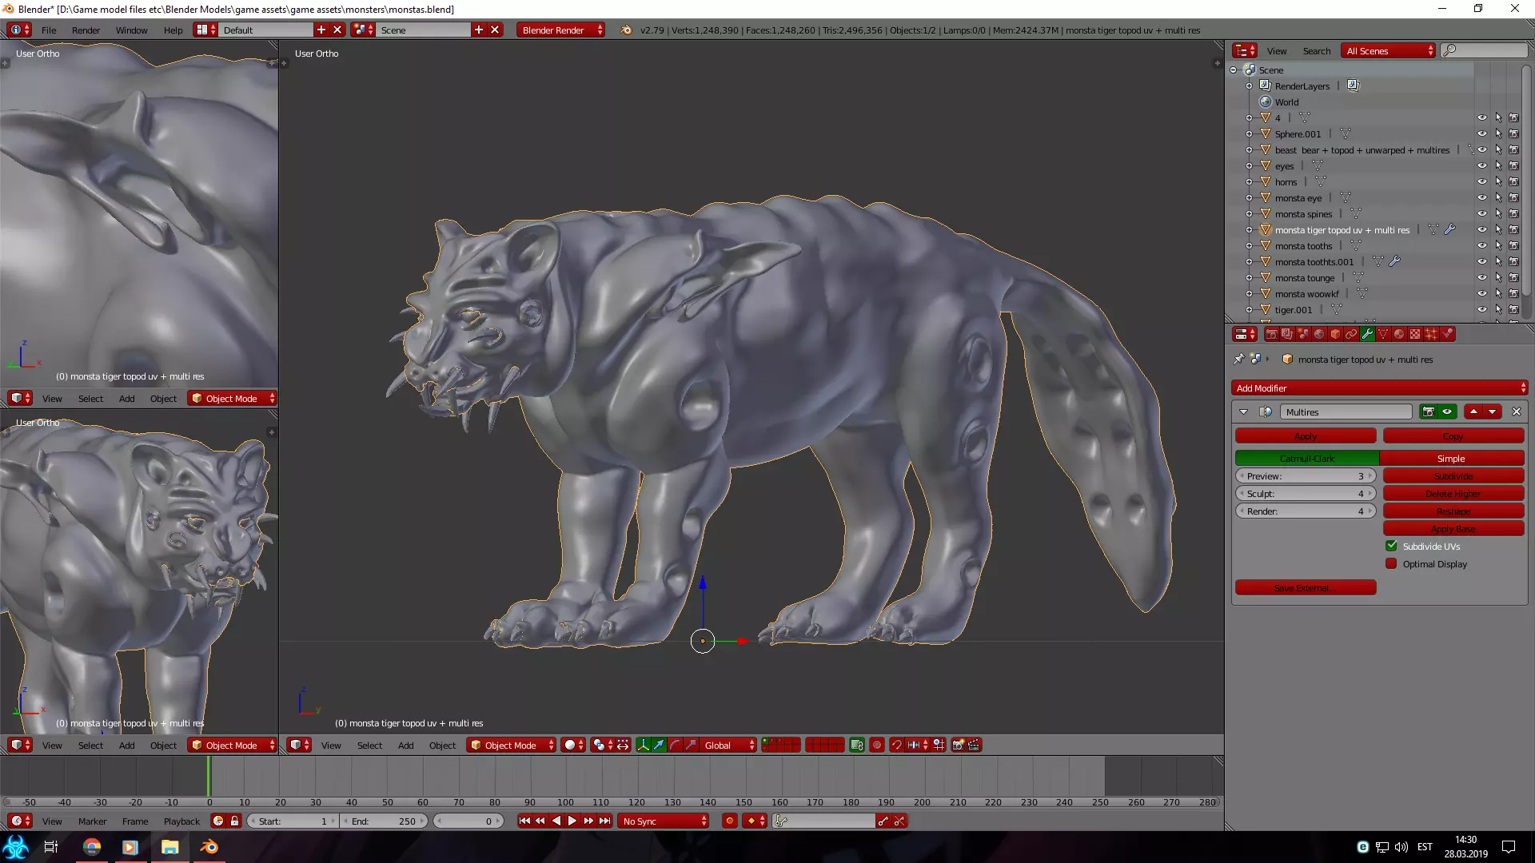Open the Render properties tab (camera icon)
The image size is (1535, 863).
(1271, 335)
